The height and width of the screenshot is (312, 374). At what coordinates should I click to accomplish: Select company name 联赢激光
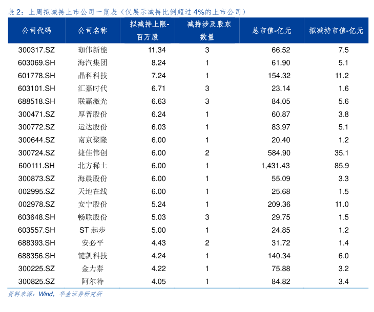(x=93, y=101)
